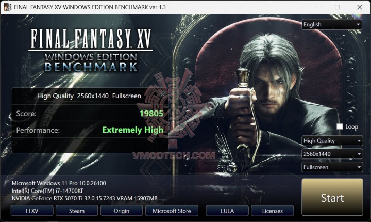Minimize the benchmark window

[x=315, y=7]
